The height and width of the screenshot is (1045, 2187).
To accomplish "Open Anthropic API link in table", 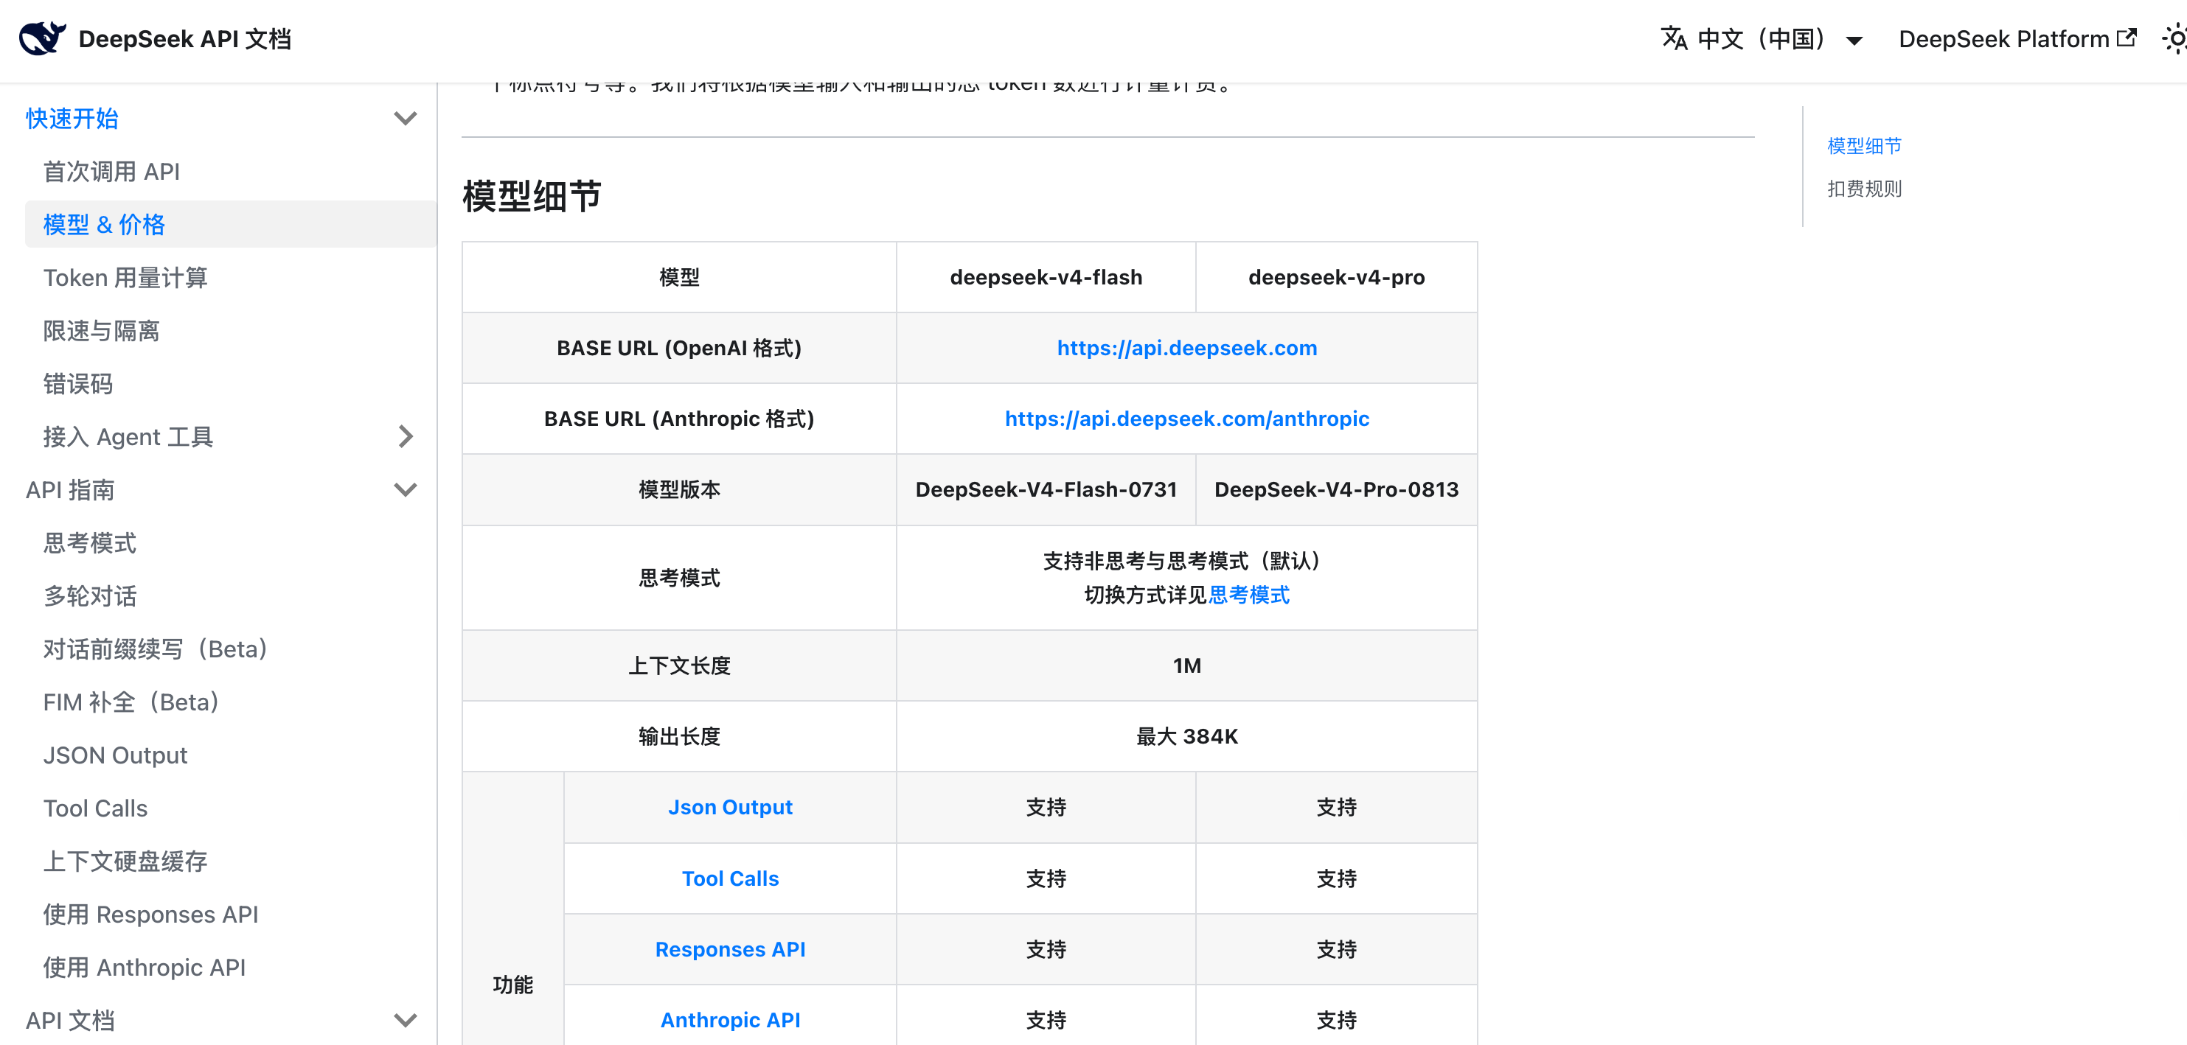I will point(730,1021).
